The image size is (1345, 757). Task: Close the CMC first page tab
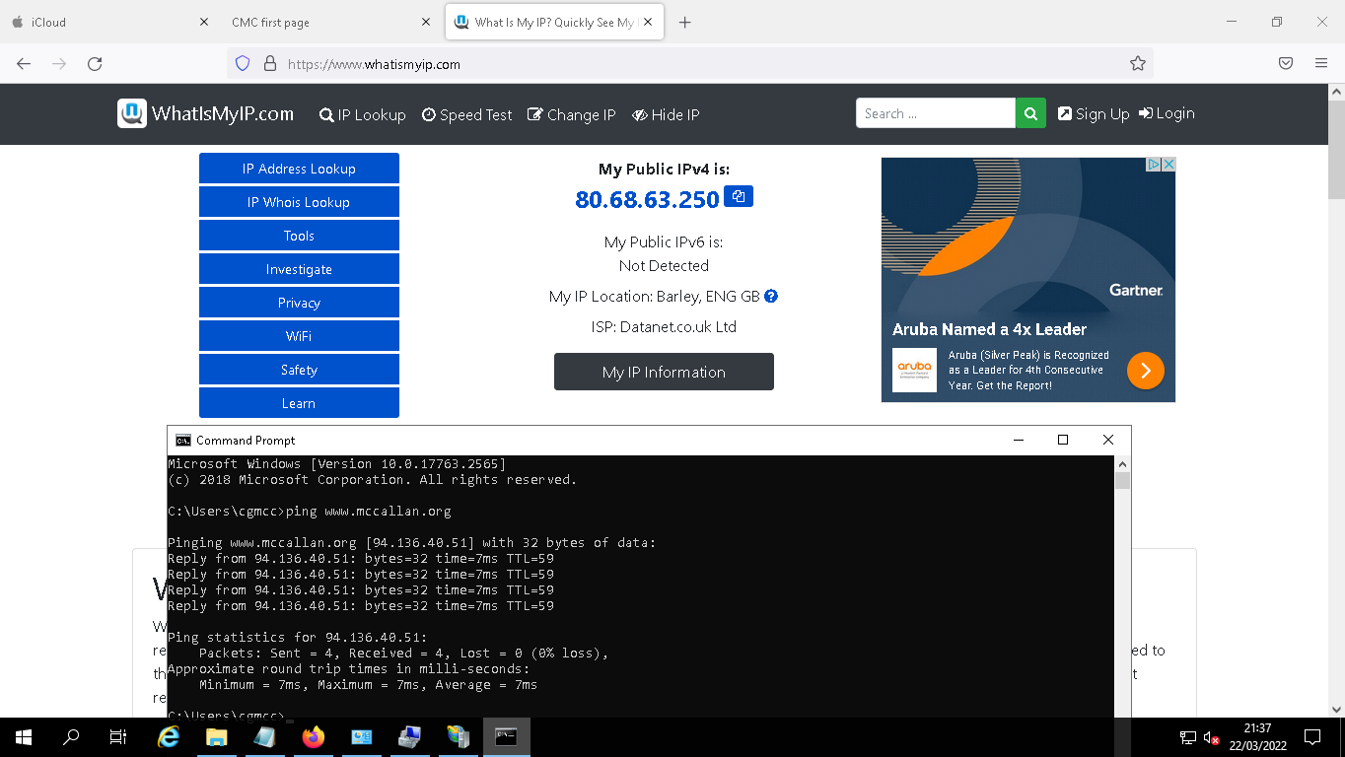(426, 22)
